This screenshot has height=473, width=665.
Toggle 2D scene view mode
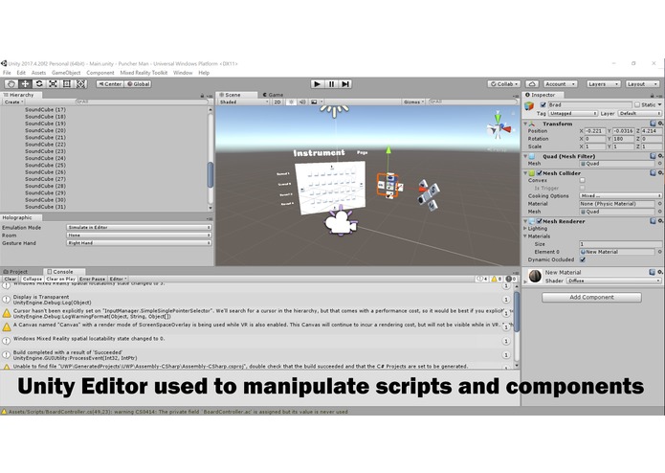coord(277,101)
